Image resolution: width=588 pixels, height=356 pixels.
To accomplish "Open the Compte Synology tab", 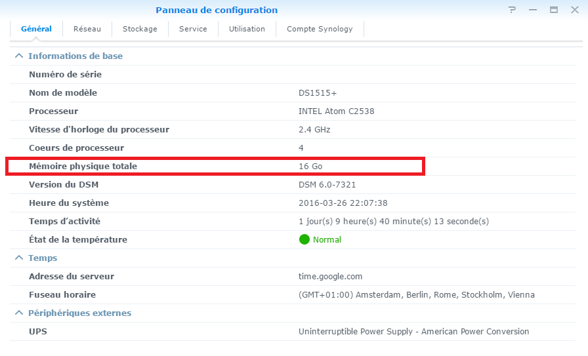I will point(320,29).
